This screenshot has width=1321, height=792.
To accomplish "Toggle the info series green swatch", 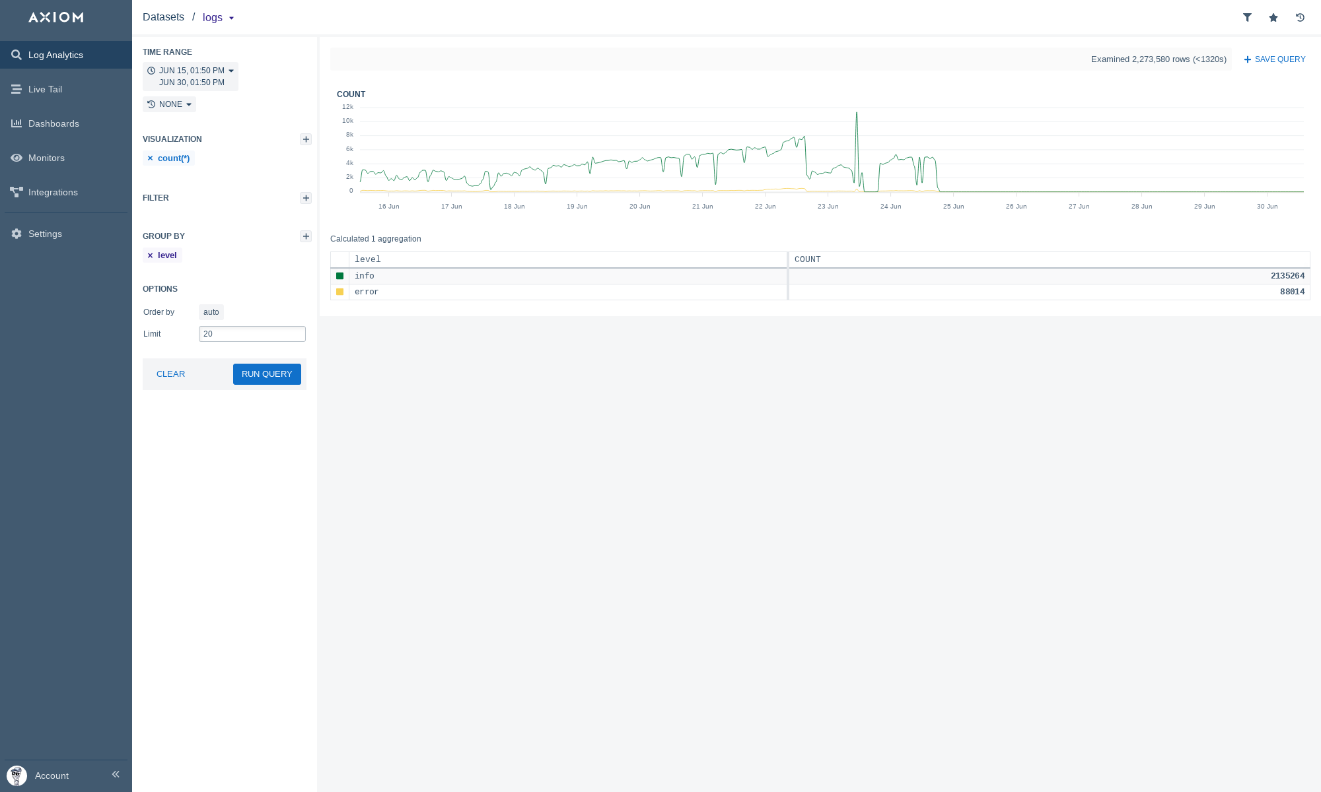I will point(340,276).
